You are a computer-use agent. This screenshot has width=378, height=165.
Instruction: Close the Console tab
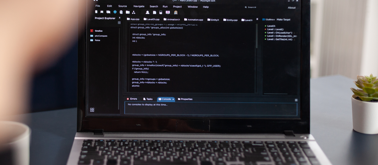(173, 99)
